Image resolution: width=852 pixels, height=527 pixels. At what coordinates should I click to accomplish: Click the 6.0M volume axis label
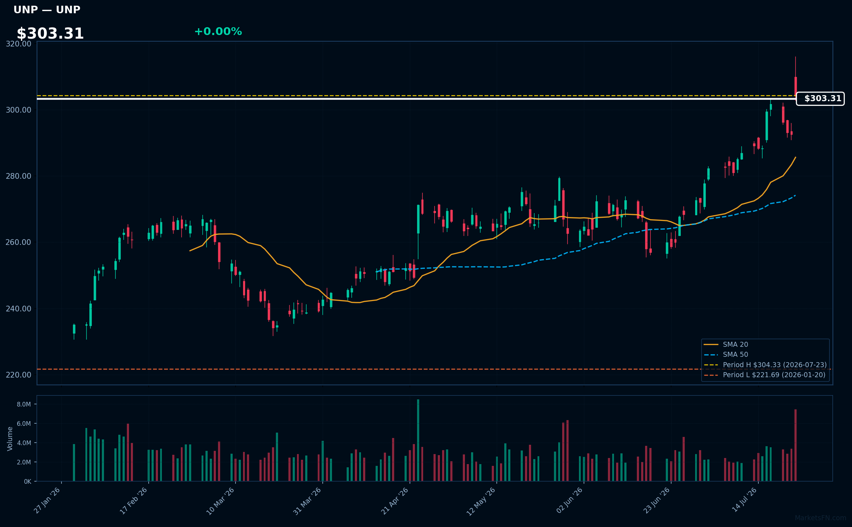24,423
